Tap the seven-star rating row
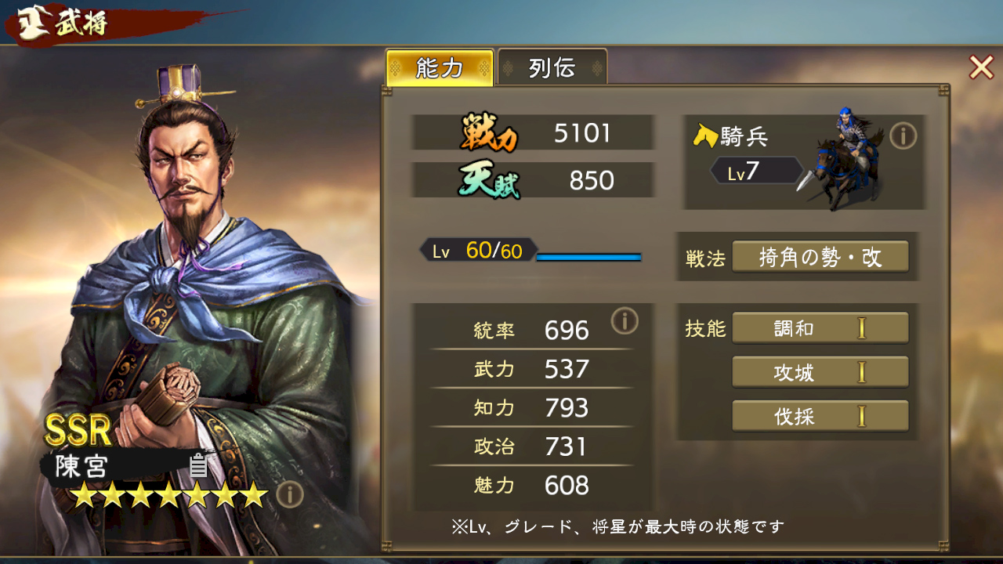 click(x=170, y=495)
